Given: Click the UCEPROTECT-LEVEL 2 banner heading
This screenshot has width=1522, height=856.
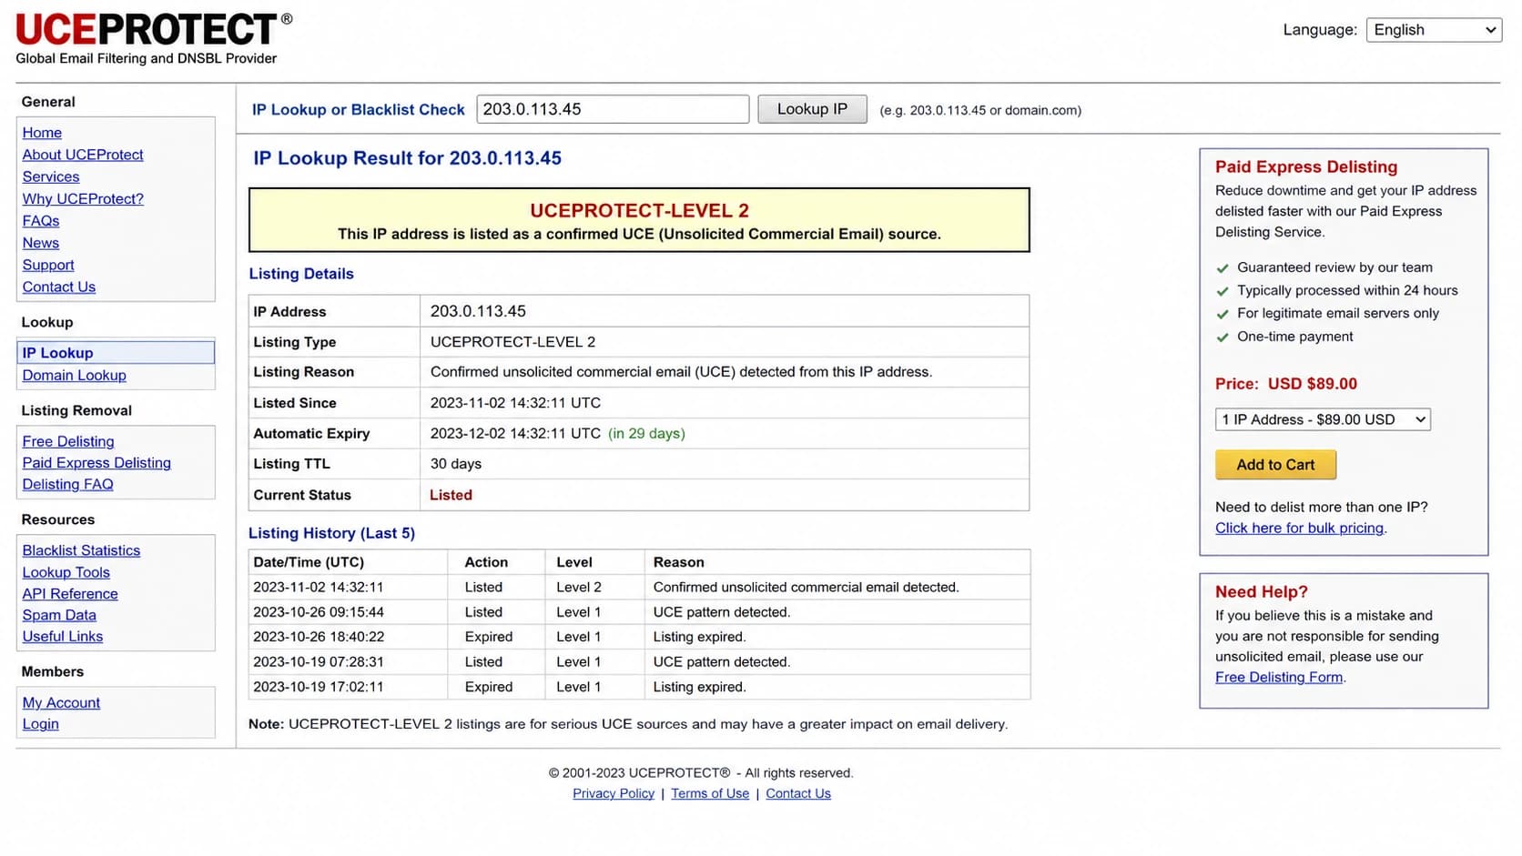Looking at the screenshot, I should click(x=639, y=211).
